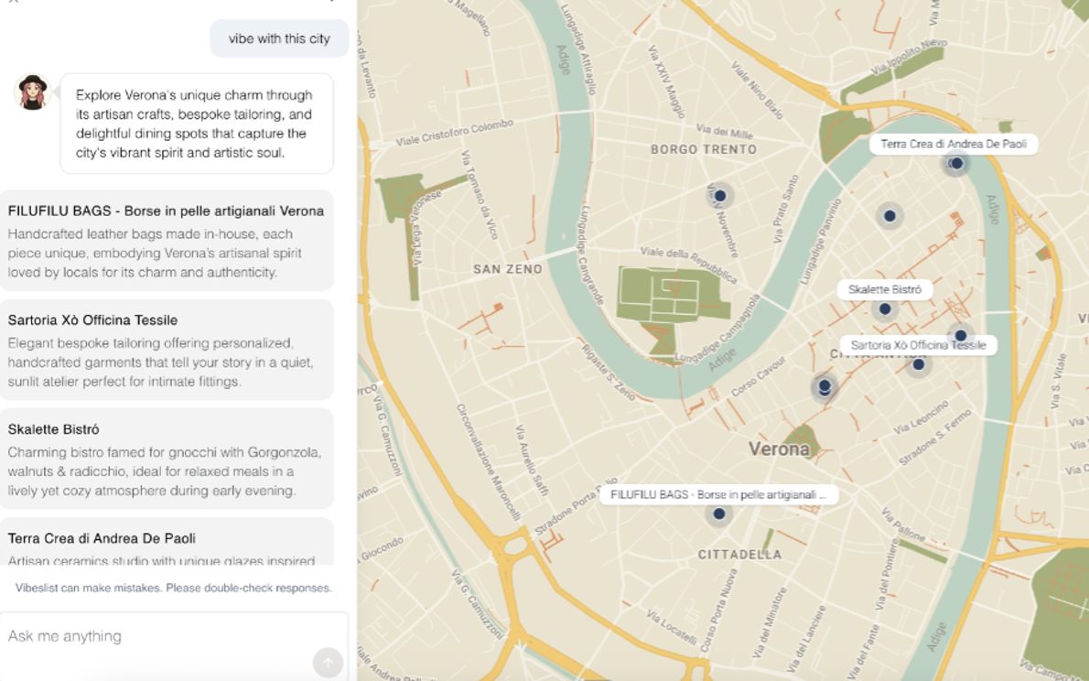Click the FILUFILU BAGS map label
1089x681 pixels.
tap(717, 494)
